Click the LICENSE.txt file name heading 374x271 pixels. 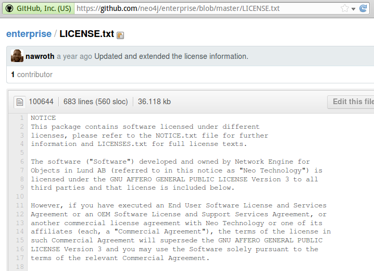coord(87,34)
